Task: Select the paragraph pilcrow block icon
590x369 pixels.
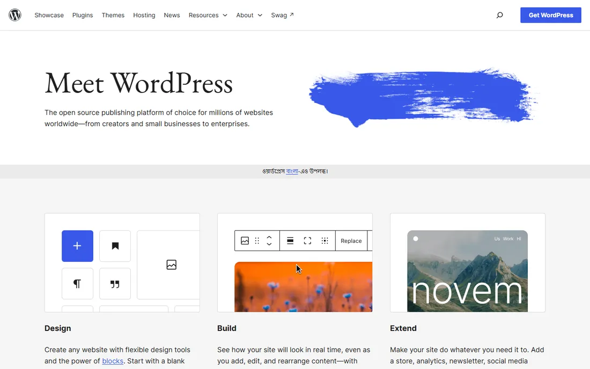Action: [78, 284]
